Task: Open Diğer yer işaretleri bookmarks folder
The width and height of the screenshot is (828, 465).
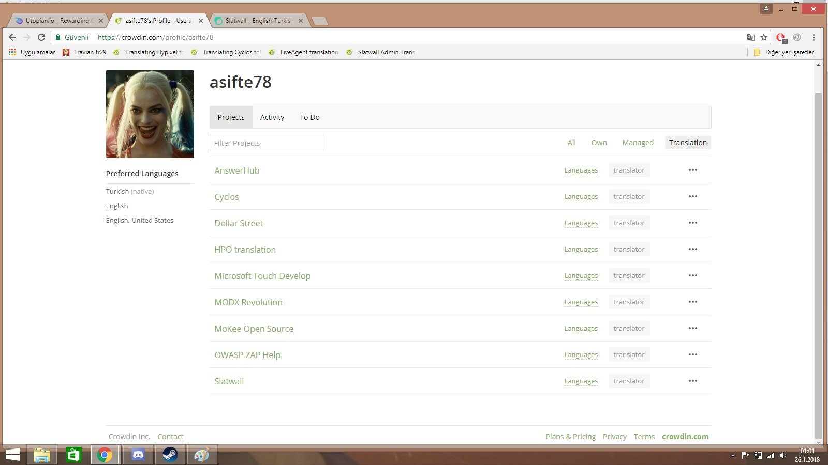Action: click(785, 52)
